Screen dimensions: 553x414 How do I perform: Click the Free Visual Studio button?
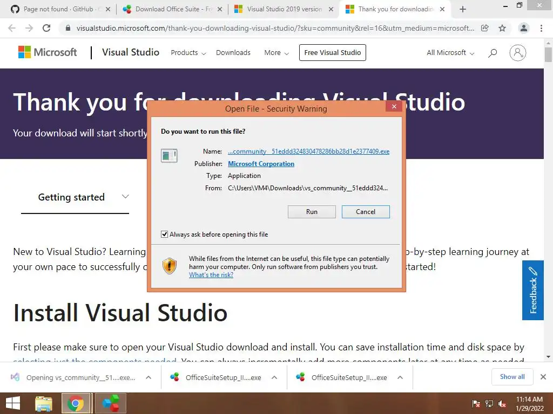(333, 52)
